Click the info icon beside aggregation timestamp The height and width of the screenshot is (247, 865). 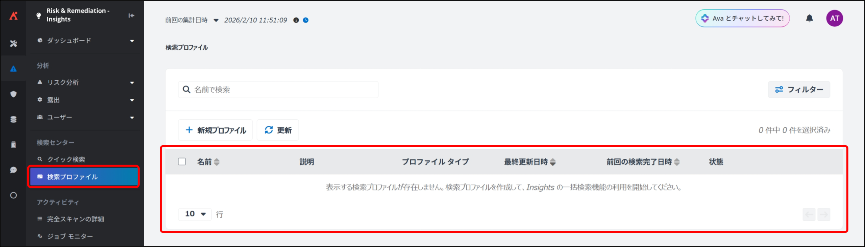coord(296,20)
